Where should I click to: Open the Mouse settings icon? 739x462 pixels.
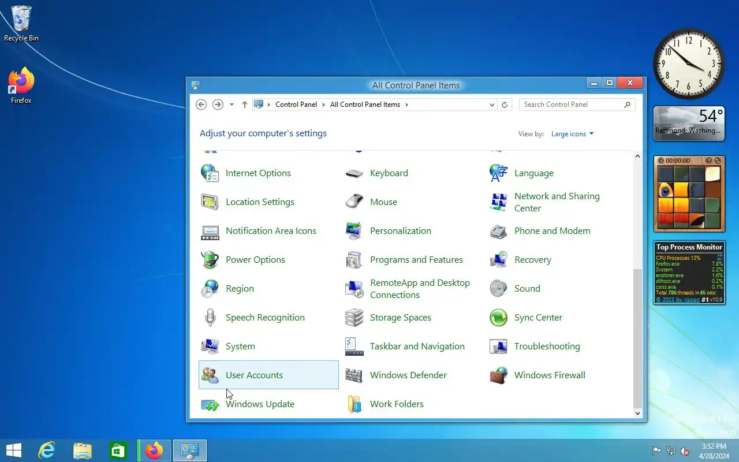[354, 202]
